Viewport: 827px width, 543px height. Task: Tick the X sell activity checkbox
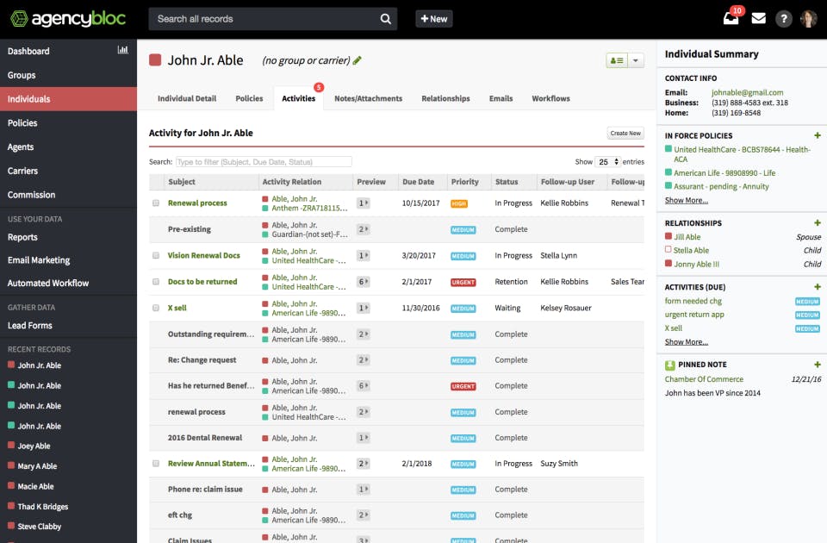click(x=156, y=308)
